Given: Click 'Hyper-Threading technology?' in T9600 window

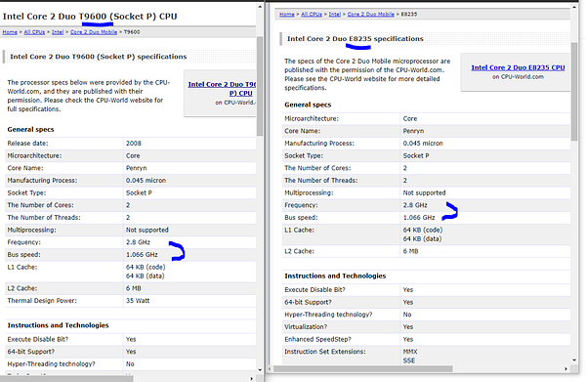Looking at the screenshot, I should (x=51, y=363).
